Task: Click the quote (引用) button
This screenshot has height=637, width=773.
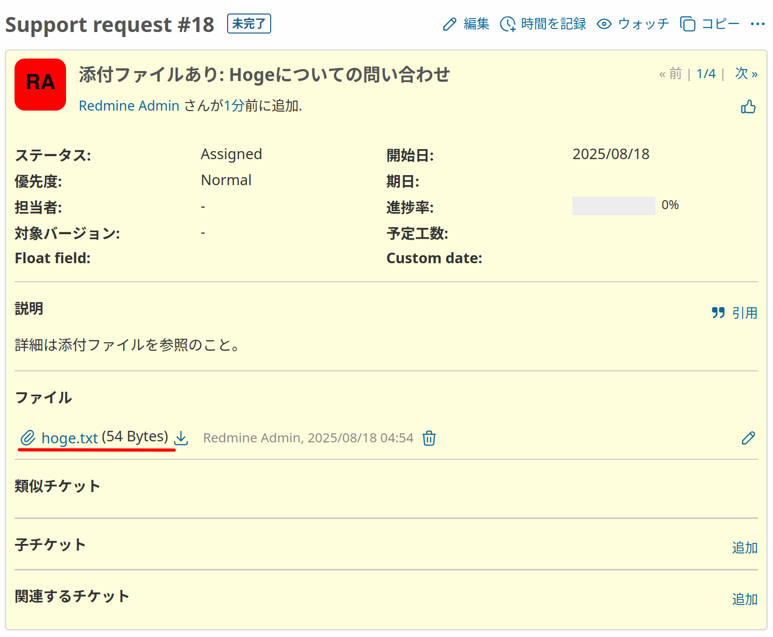Action: (734, 313)
